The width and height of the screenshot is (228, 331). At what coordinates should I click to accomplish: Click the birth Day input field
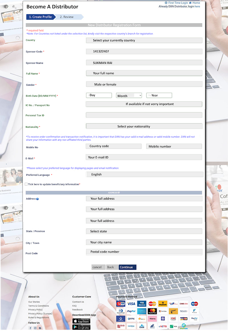click(99, 95)
